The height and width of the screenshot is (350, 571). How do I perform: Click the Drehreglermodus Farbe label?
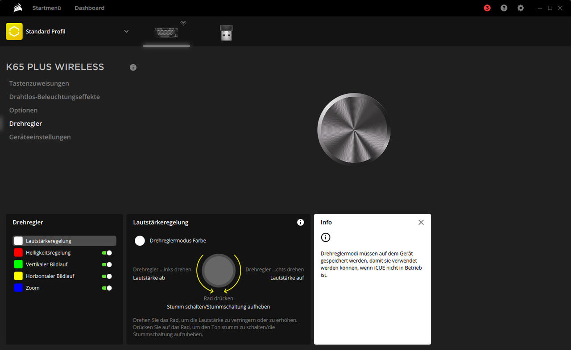[178, 241]
